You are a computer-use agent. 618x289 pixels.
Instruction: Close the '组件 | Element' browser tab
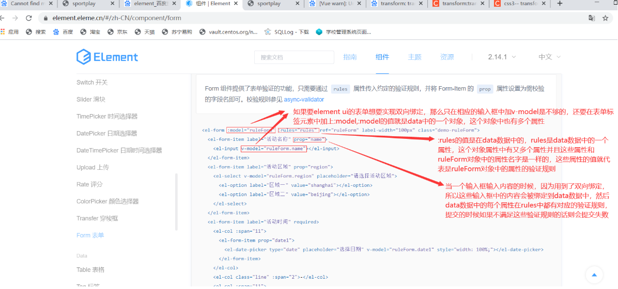coord(235,4)
